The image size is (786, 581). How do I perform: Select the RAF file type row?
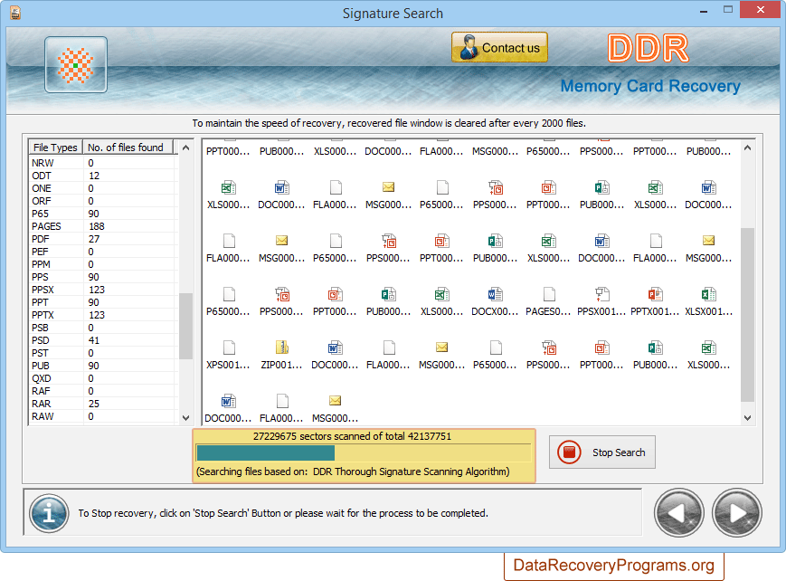pos(103,391)
